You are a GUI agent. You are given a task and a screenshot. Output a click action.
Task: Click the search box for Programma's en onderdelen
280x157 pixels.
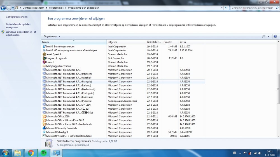pyautogui.click(x=252, y=8)
